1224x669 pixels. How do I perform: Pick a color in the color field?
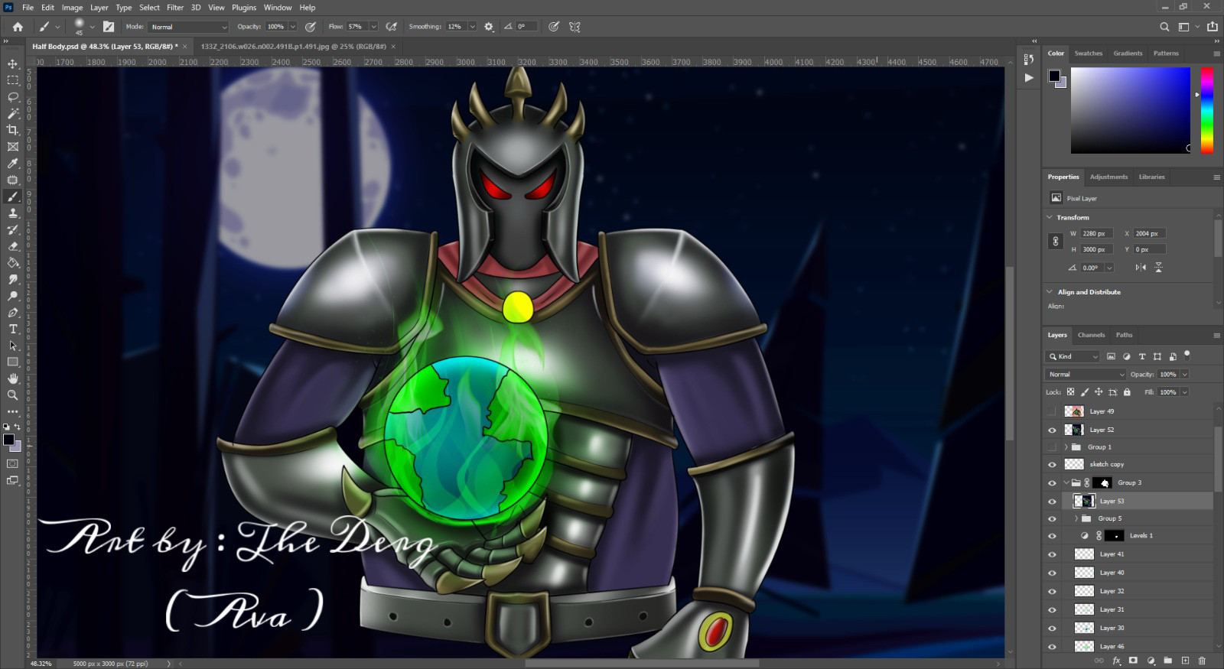1130,110
